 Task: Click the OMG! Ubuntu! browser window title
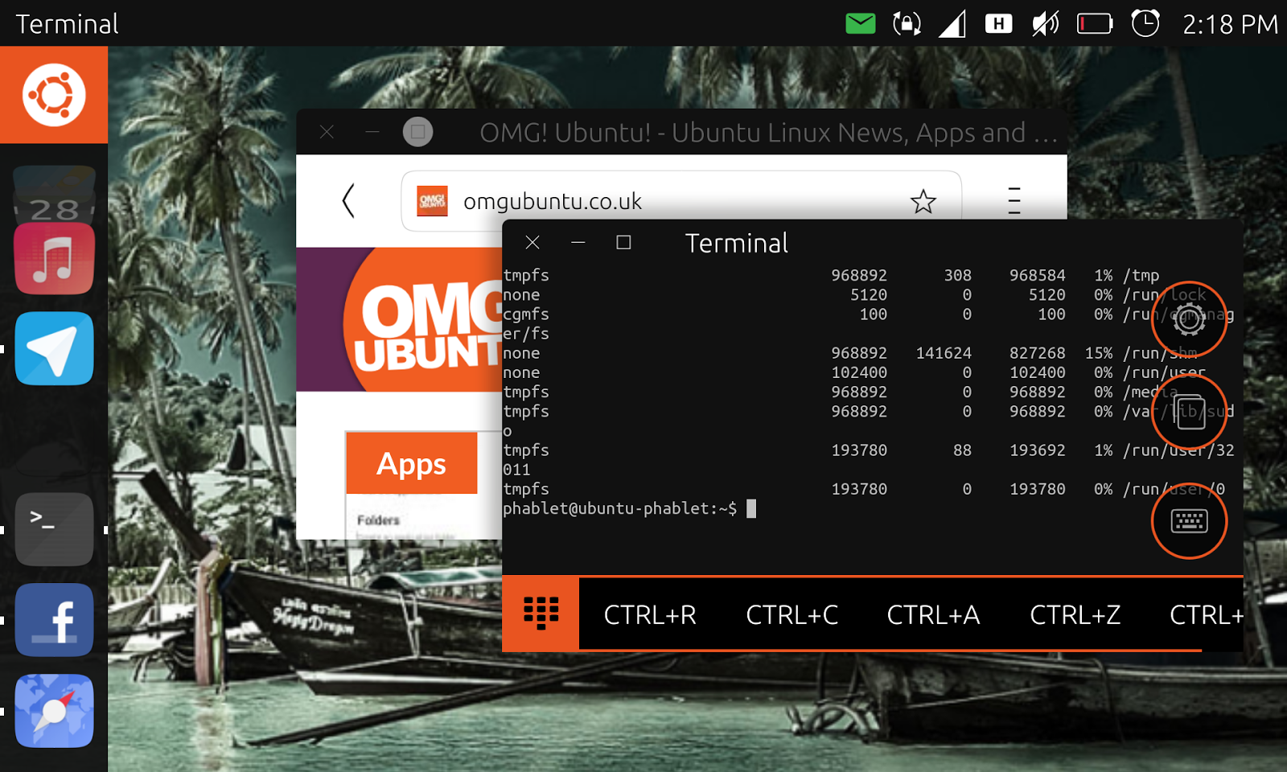[768, 133]
